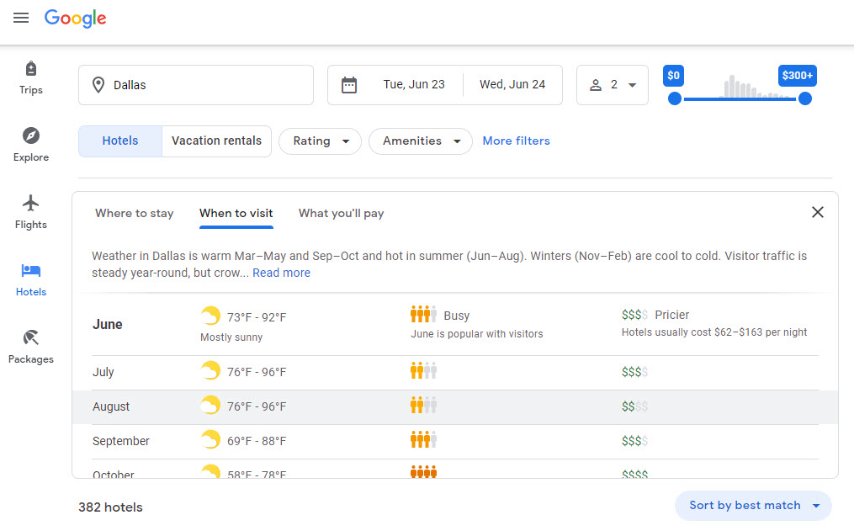The image size is (854, 531).
Task: Close the When to visit panel
Action: [x=817, y=212]
